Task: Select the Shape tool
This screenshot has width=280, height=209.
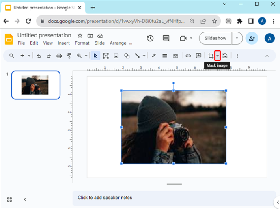Action: point(127,56)
